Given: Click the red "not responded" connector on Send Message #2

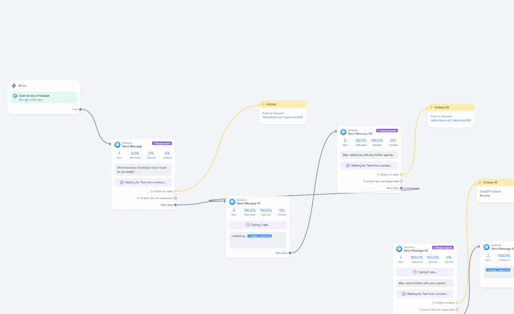Looking at the screenshot, I should [457, 310].
